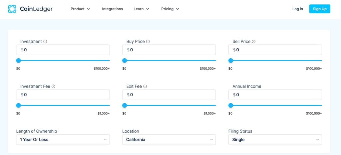
Task: Click the CoinLedger logo icon
Action: coord(12,9)
